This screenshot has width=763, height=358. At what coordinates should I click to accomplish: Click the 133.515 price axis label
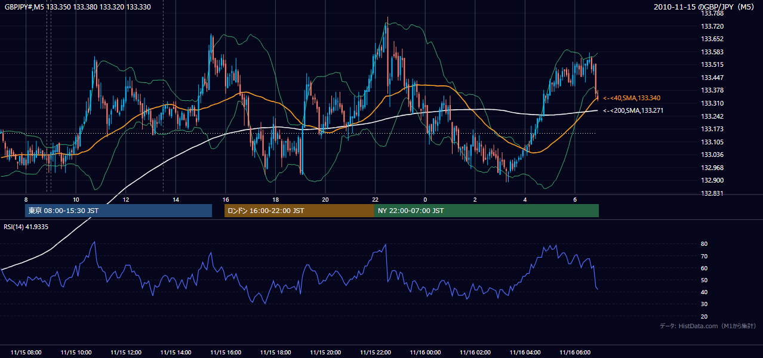712,64
